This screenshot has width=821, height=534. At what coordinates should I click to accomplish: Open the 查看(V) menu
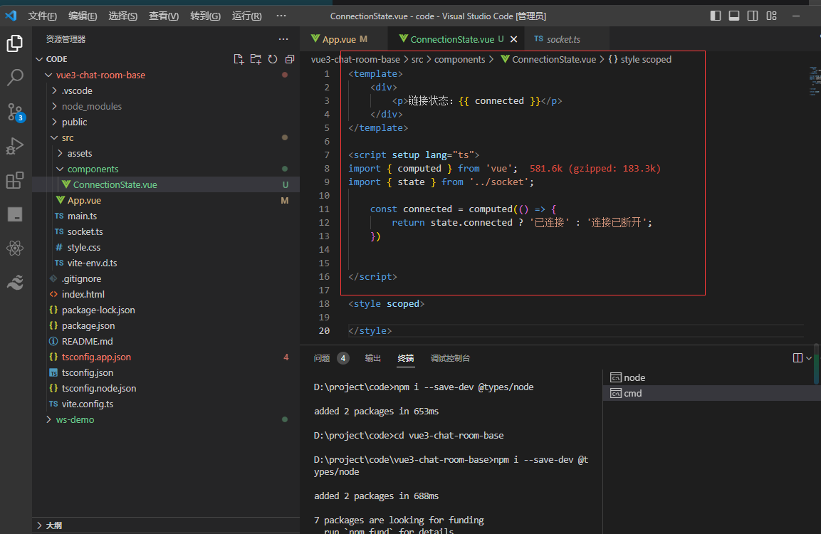163,16
